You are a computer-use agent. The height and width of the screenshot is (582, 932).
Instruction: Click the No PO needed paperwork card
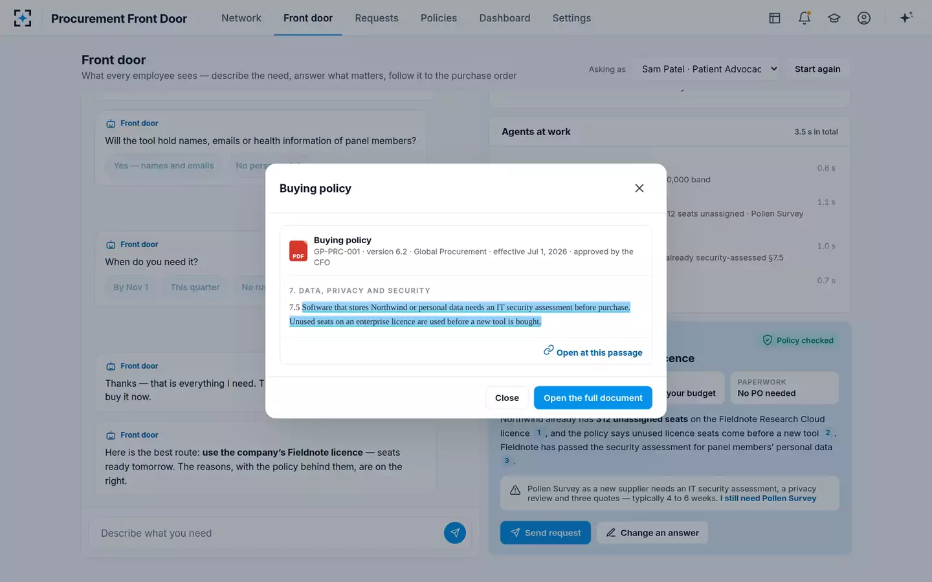click(784, 388)
